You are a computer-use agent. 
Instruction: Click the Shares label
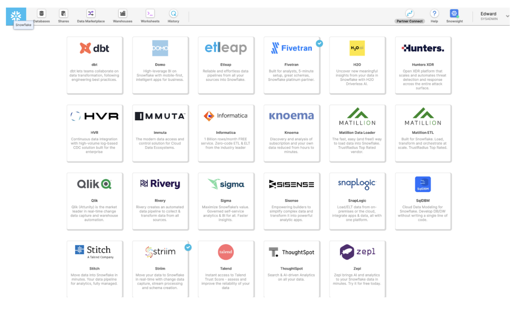coord(64,21)
